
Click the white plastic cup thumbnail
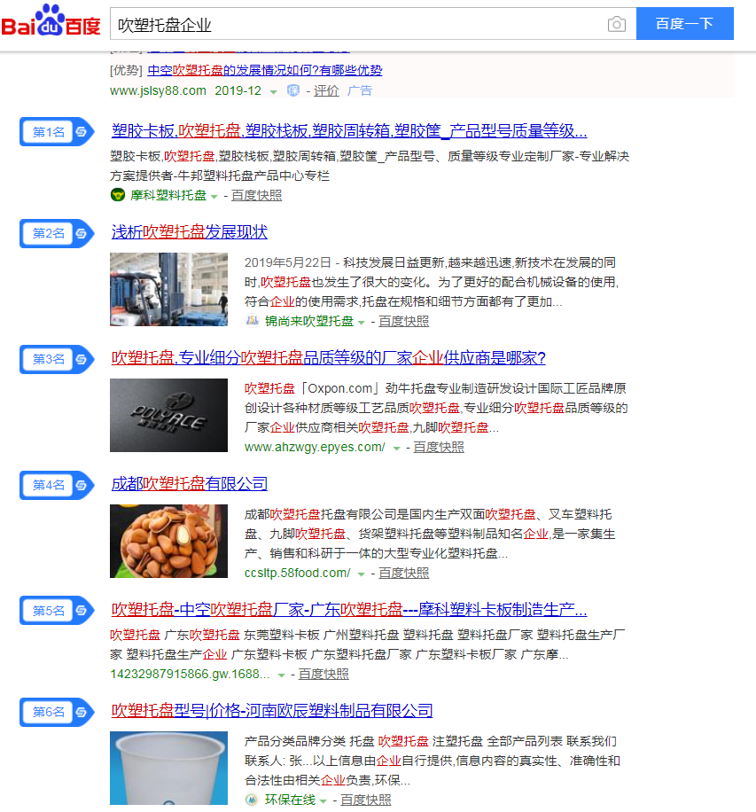coord(168,768)
